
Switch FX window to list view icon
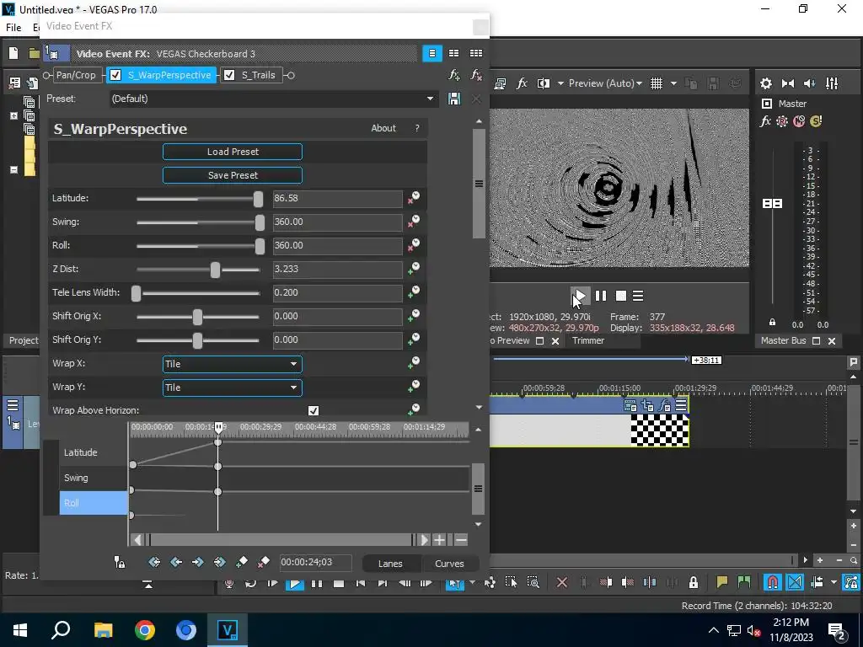432,53
